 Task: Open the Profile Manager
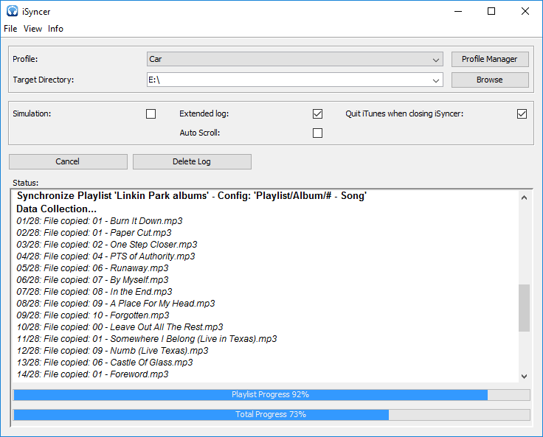tap(490, 59)
